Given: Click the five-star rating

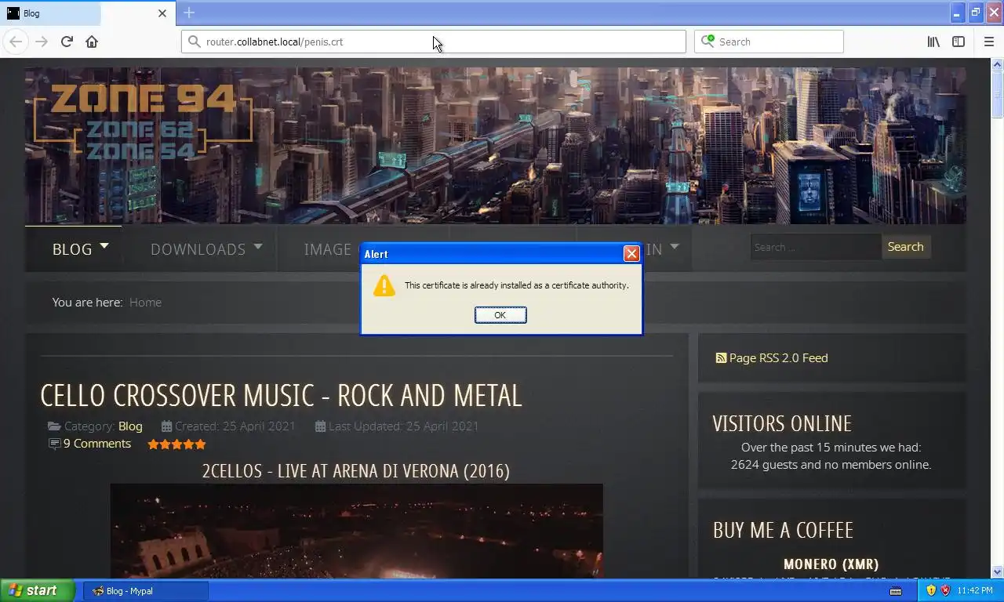Looking at the screenshot, I should coord(176,444).
